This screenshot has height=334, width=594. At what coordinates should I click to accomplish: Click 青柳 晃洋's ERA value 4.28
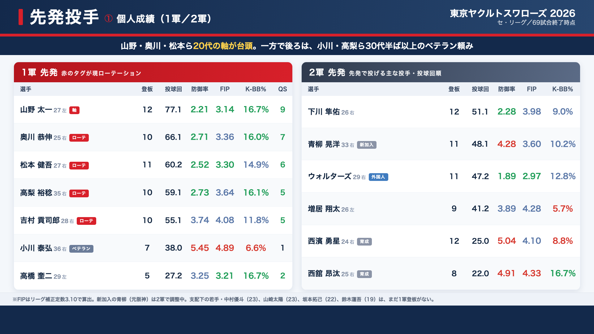506,144
